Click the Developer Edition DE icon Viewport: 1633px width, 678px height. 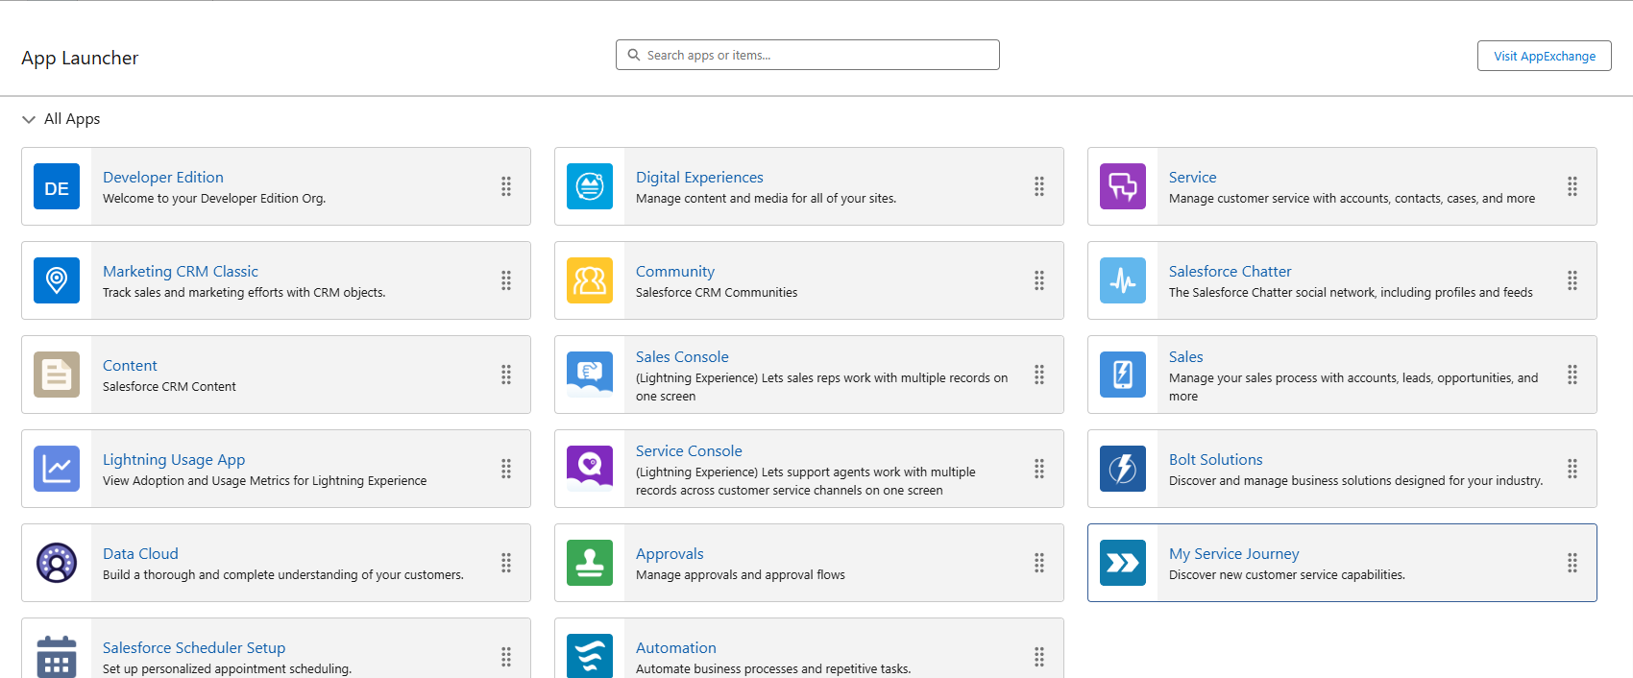click(57, 186)
